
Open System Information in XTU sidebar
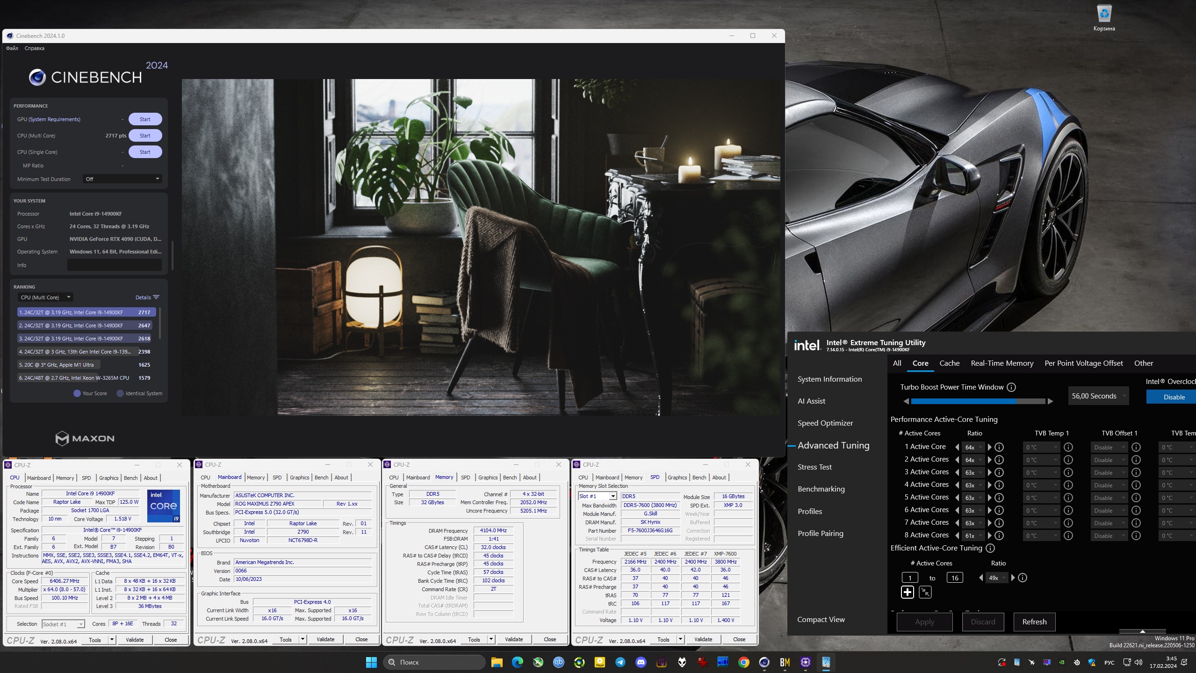[829, 379]
